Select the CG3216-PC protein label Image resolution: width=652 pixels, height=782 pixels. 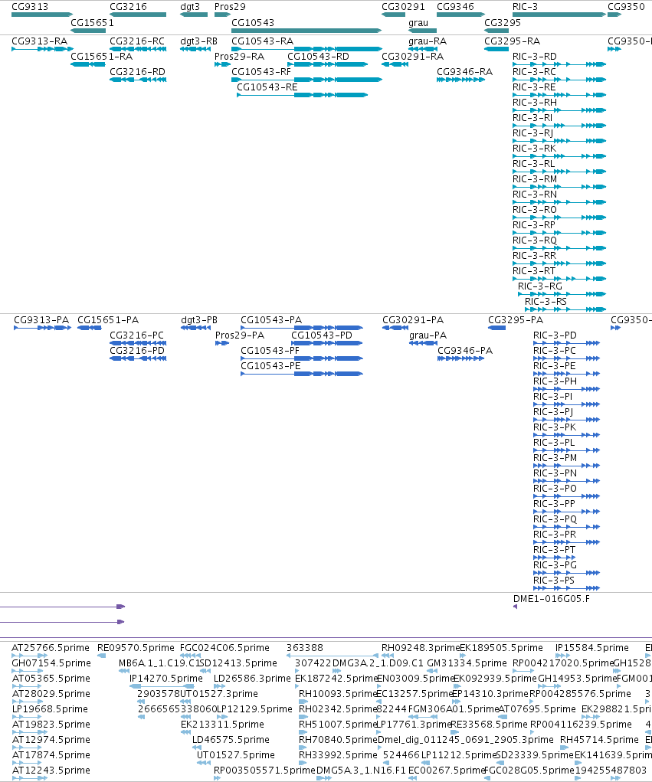136,335
